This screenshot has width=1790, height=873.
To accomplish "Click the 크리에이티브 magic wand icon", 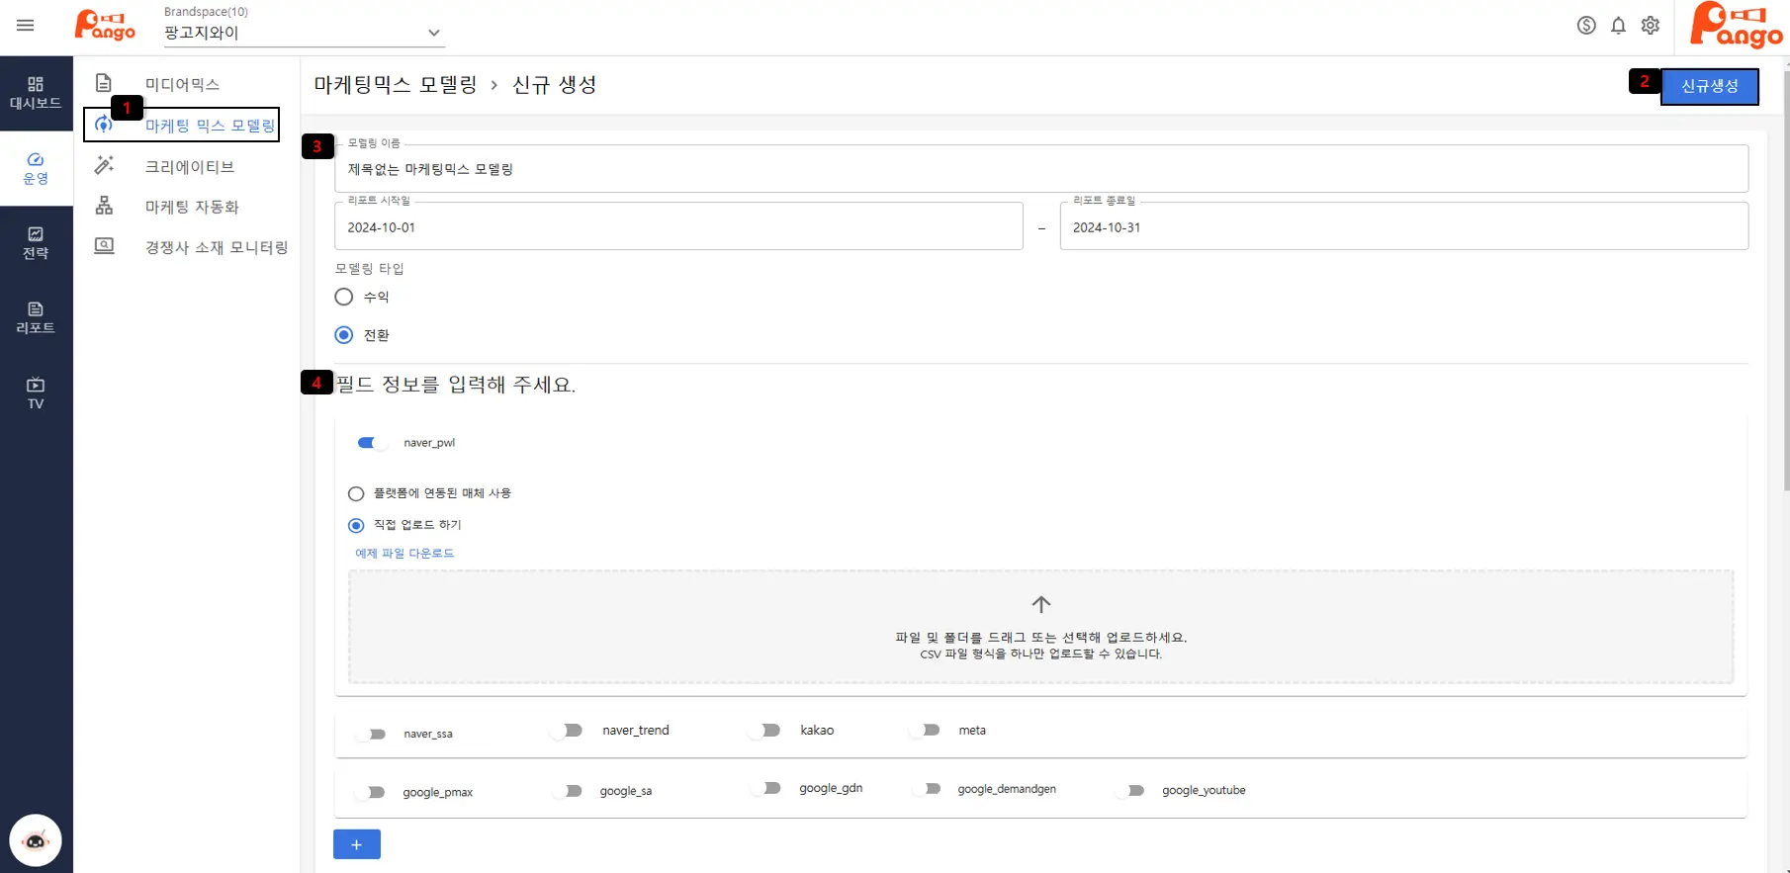I will point(104,166).
